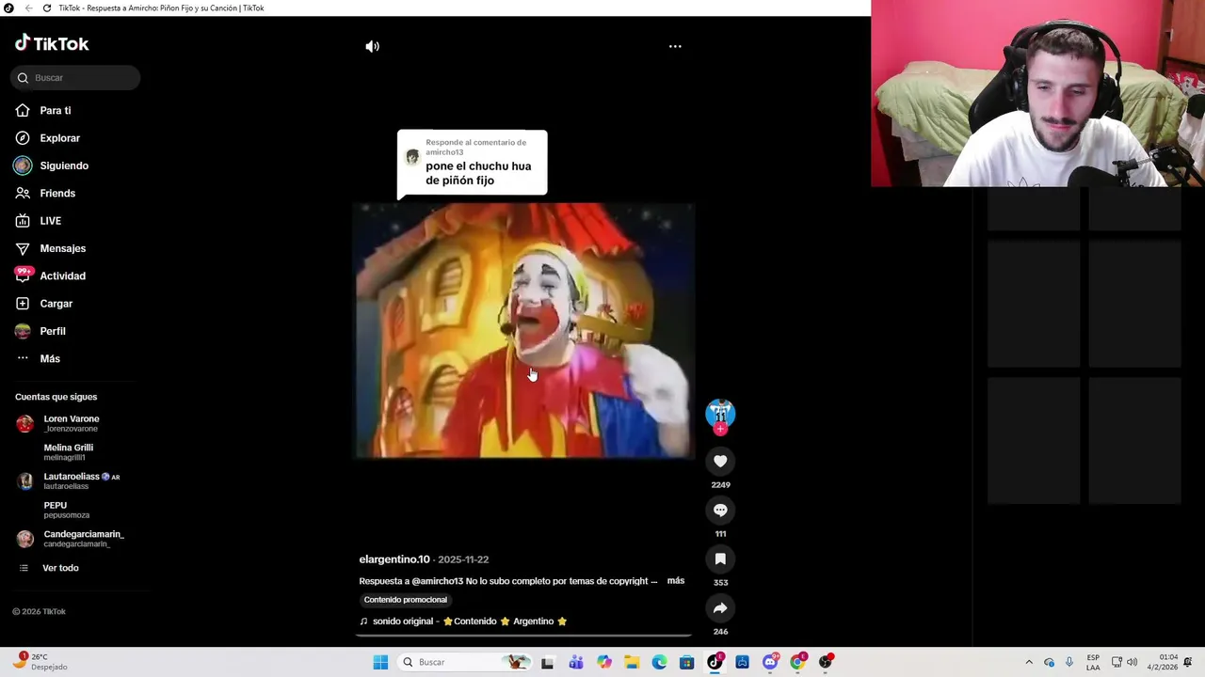Show hidden system tray icons chevron
The image size is (1205, 677).
1029,662
